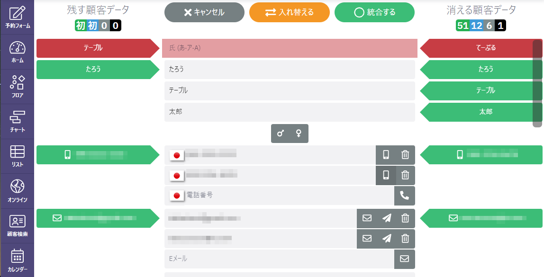Click the 統合する merge button

click(x=374, y=12)
